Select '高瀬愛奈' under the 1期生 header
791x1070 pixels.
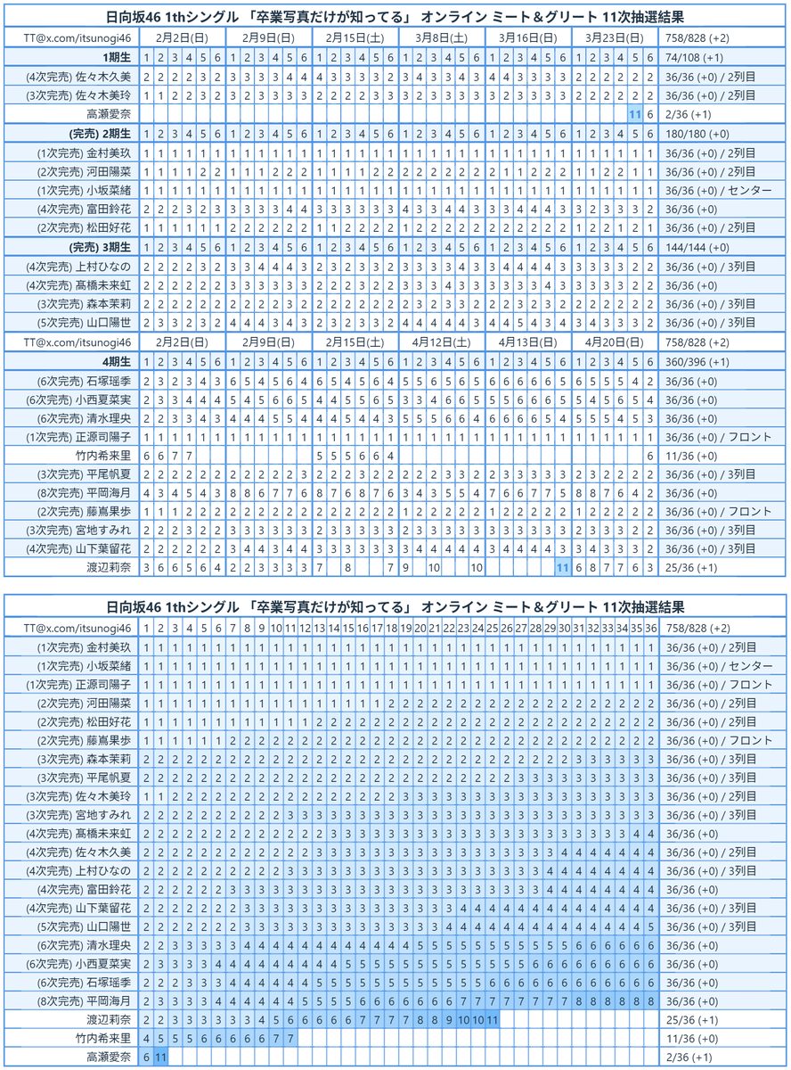coord(109,114)
